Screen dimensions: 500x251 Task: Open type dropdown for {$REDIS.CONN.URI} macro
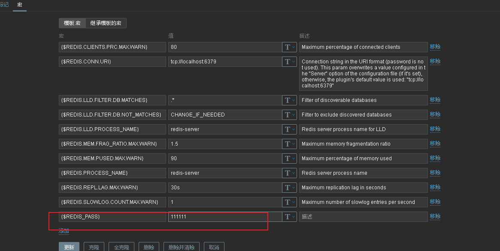289,62
